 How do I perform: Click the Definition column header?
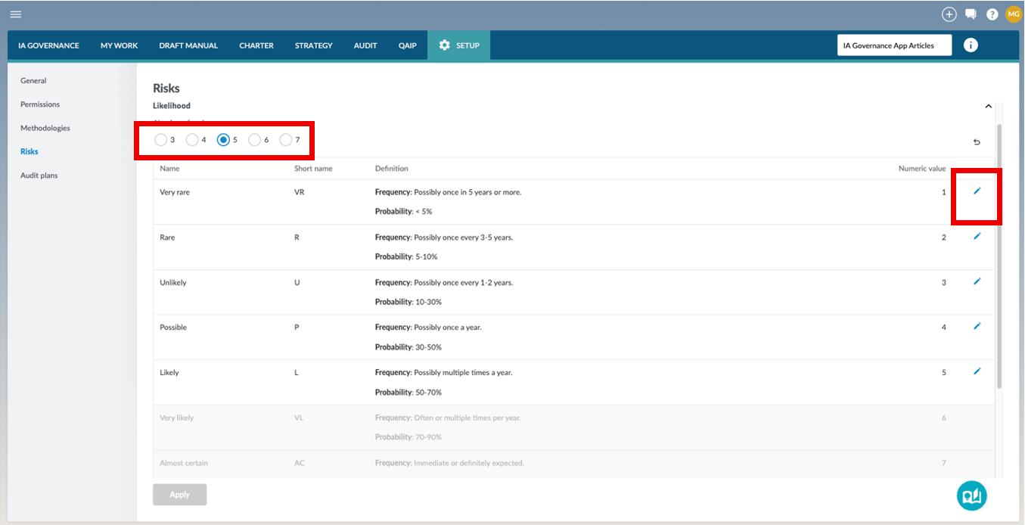(392, 169)
